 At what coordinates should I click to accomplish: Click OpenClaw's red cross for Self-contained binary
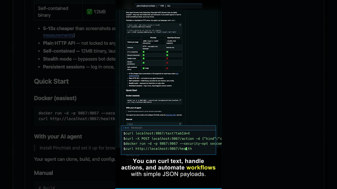167,68
